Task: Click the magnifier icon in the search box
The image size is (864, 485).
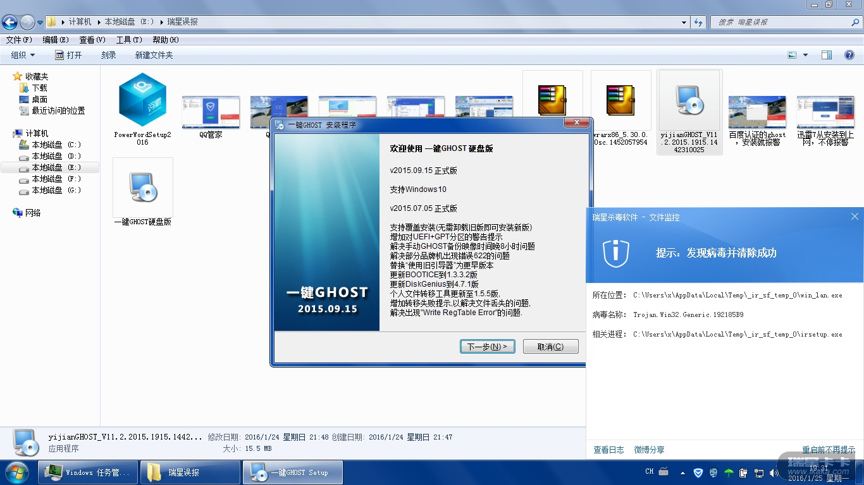Action: tap(855, 22)
